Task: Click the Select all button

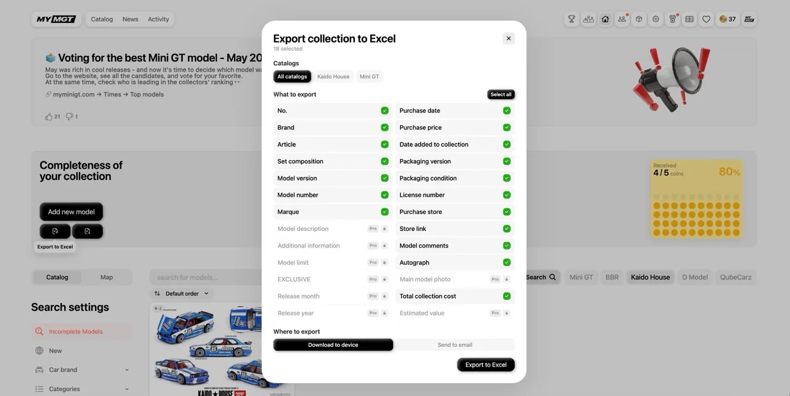Action: tap(501, 94)
